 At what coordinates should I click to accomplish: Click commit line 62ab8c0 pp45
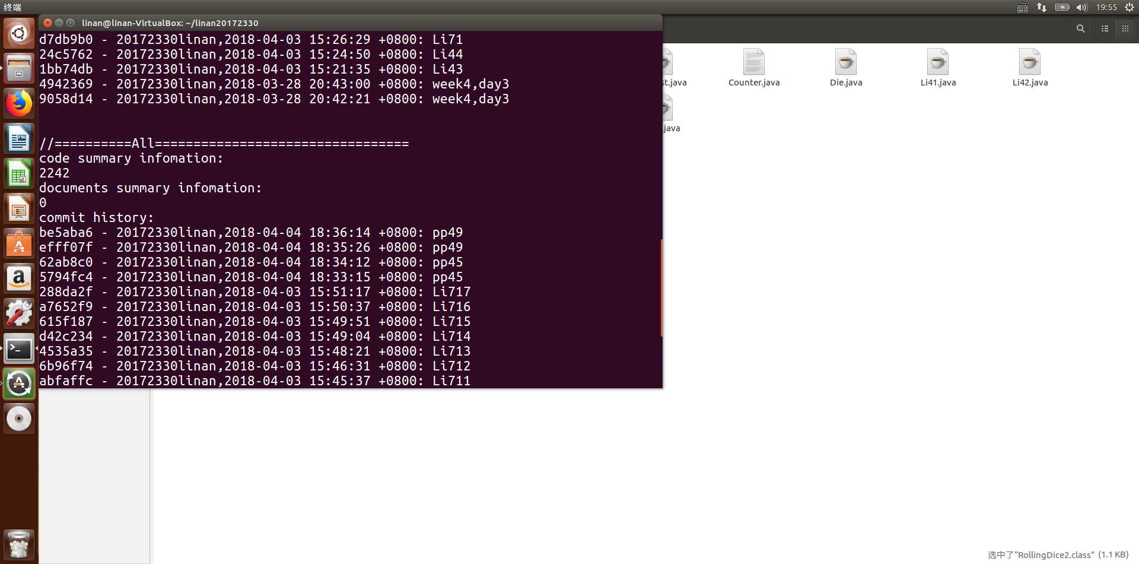tap(251, 262)
